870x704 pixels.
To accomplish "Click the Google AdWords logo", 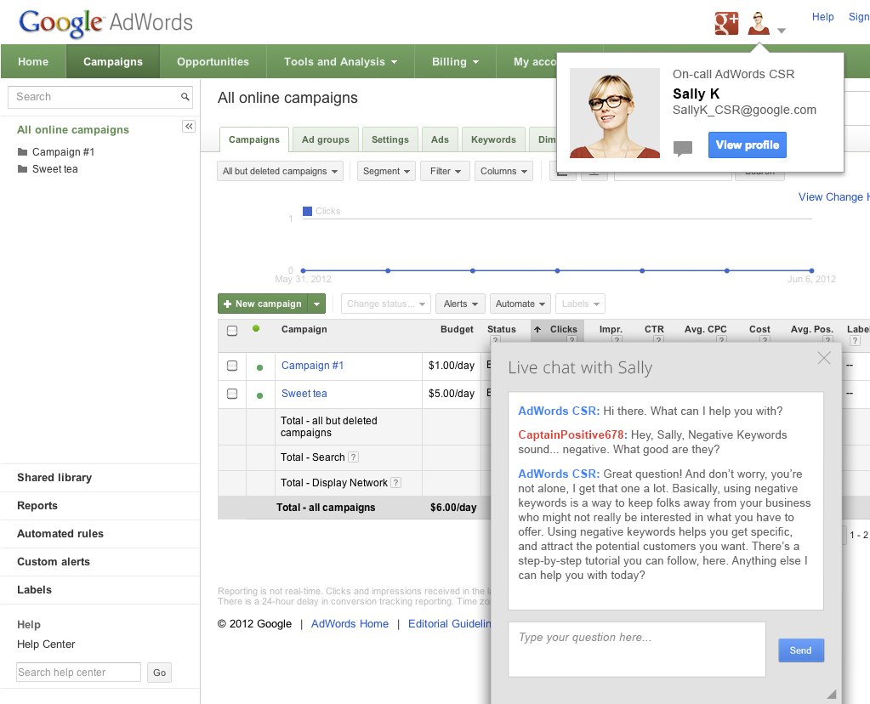I will click(105, 23).
